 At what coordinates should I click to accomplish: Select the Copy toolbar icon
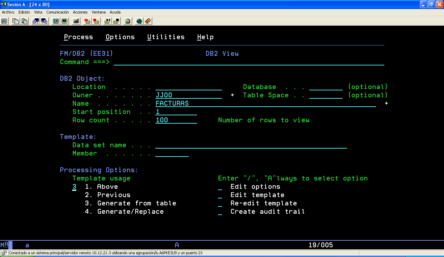coord(15,21)
